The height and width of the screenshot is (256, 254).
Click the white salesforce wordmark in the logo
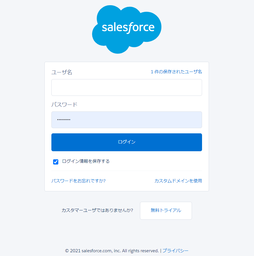pyautogui.click(x=128, y=28)
